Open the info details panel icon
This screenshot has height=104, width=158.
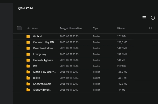[x=153, y=18]
